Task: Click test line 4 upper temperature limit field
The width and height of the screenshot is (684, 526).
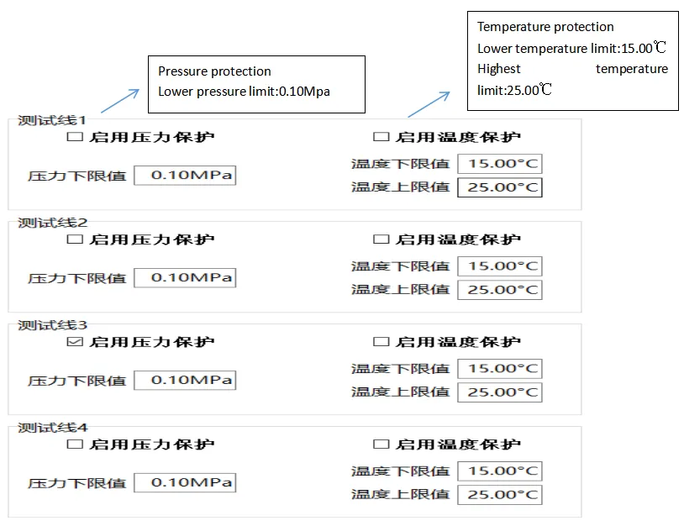Action: (499, 495)
